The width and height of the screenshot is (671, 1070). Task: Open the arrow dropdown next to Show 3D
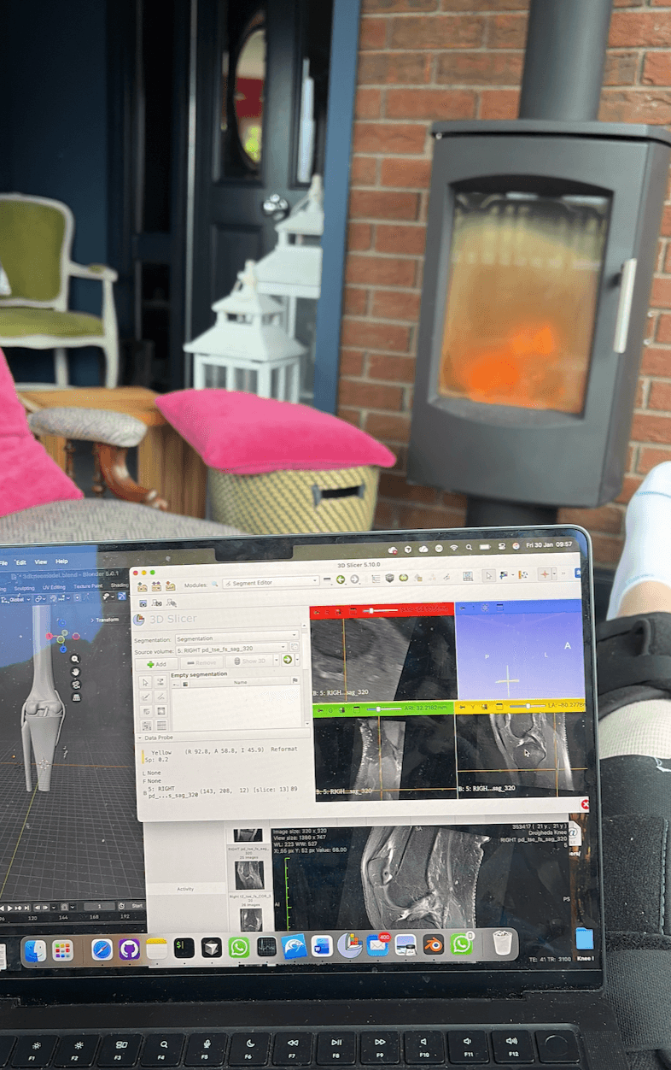[x=277, y=661]
